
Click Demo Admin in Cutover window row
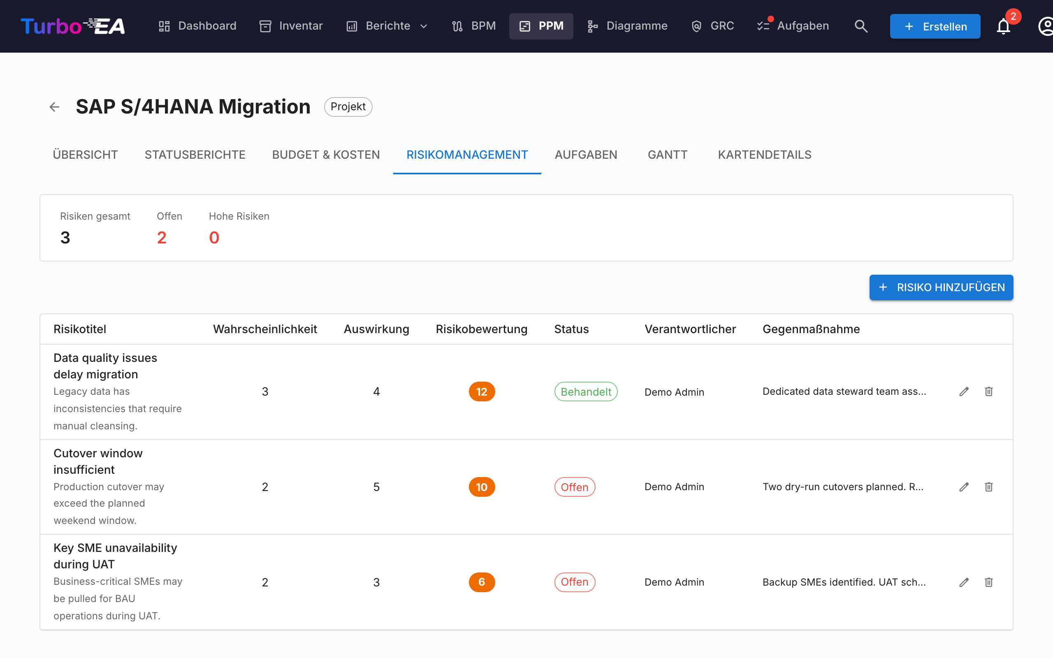674,487
